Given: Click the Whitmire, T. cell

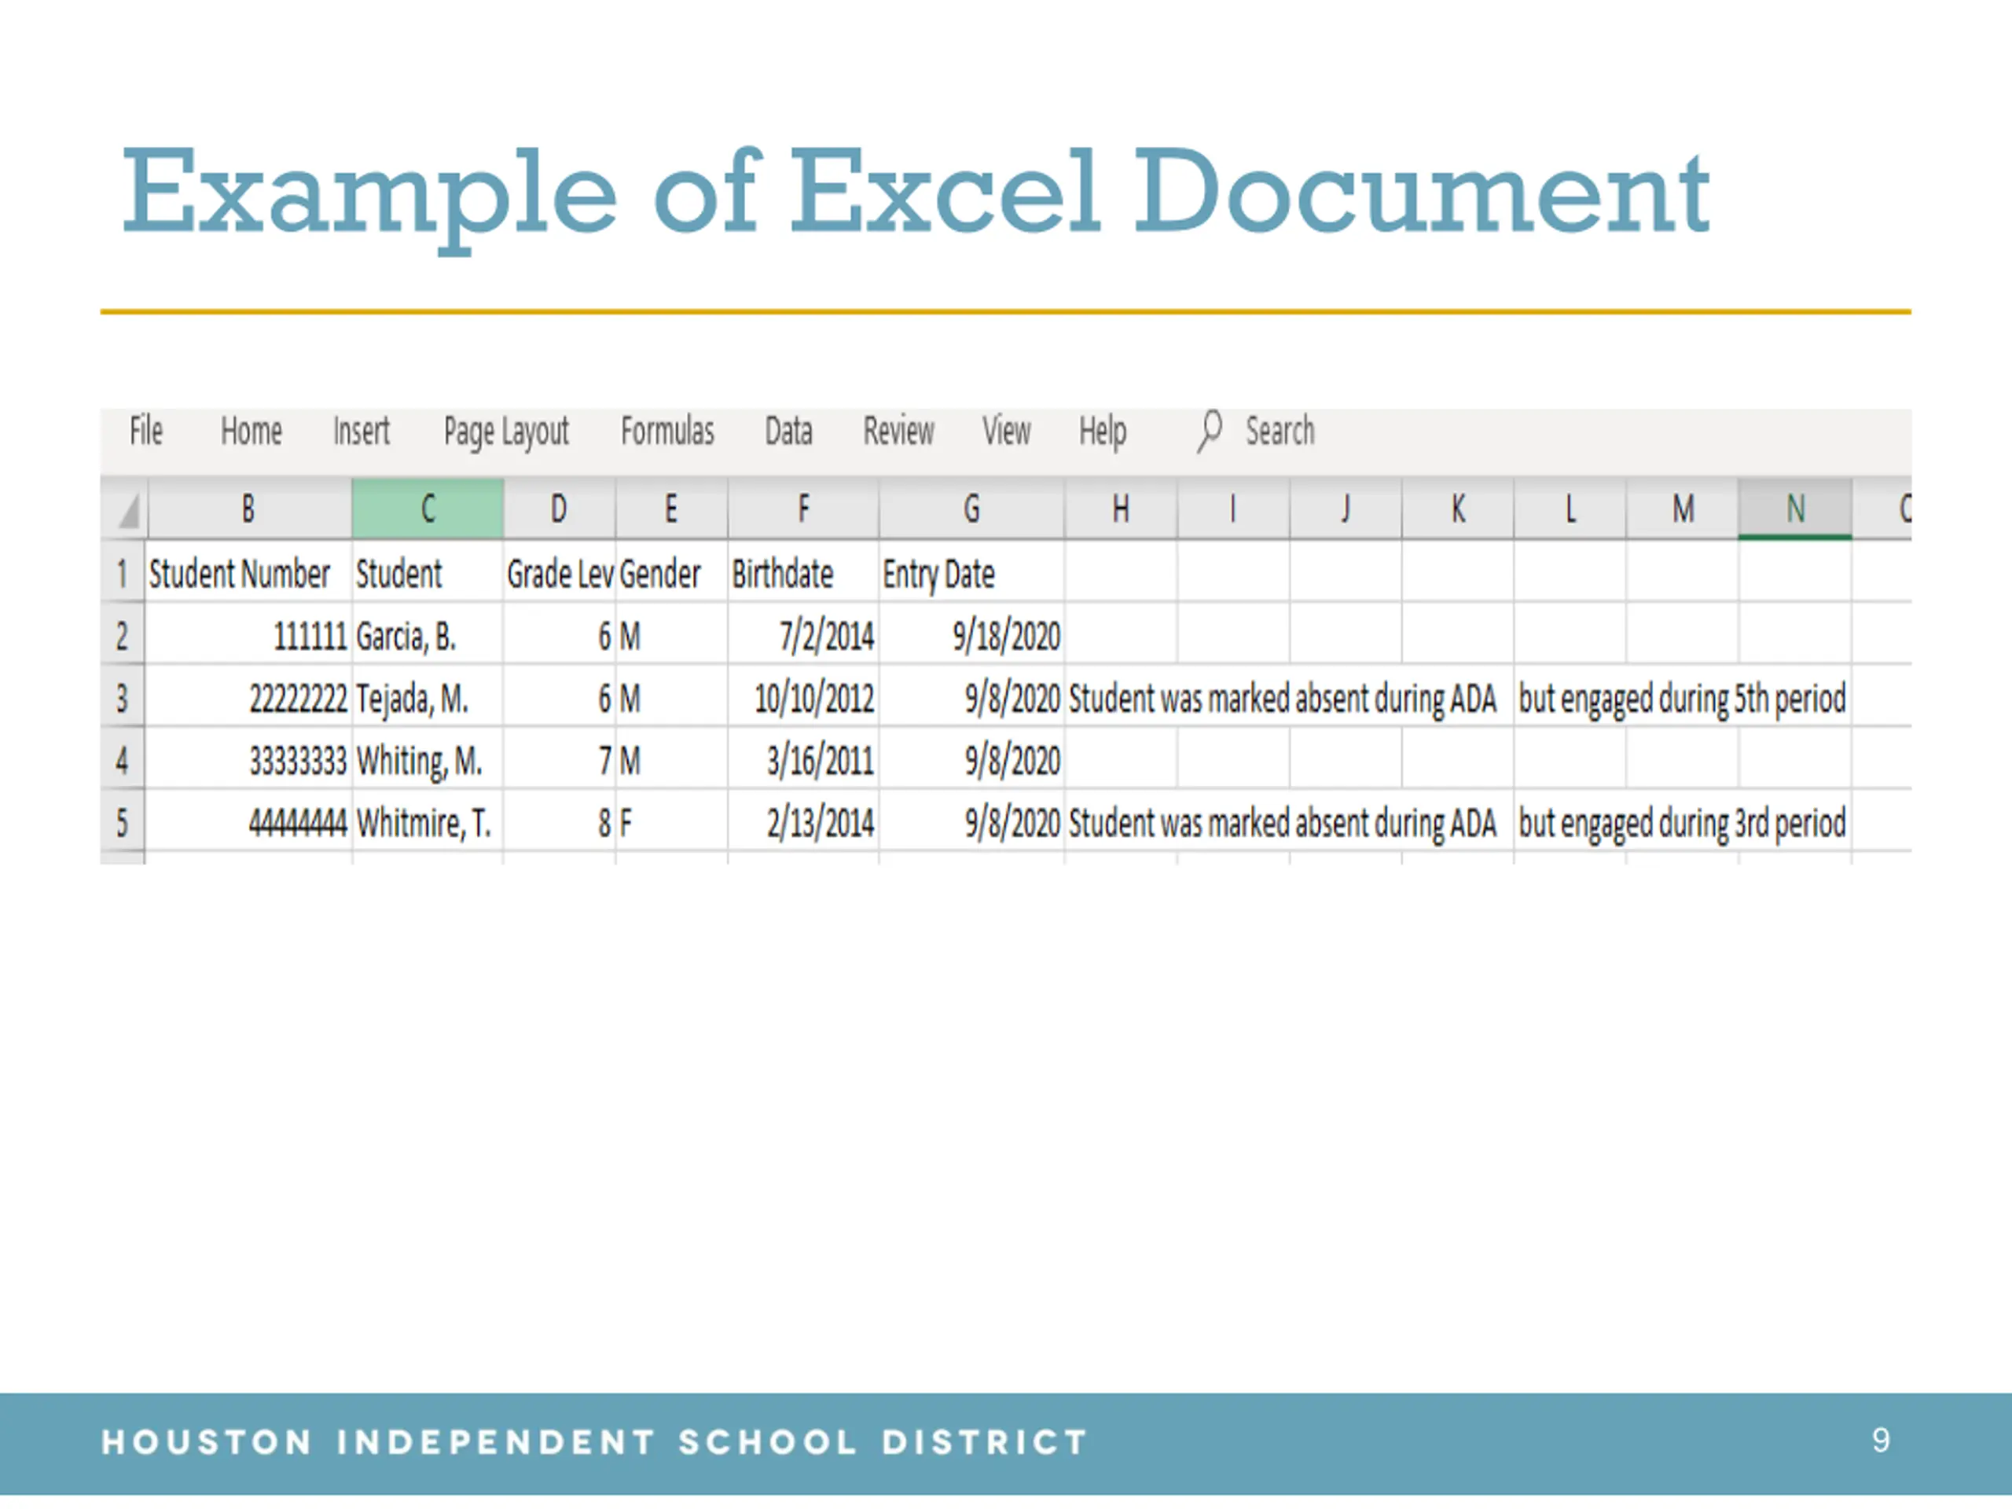Looking at the screenshot, I should click(427, 823).
